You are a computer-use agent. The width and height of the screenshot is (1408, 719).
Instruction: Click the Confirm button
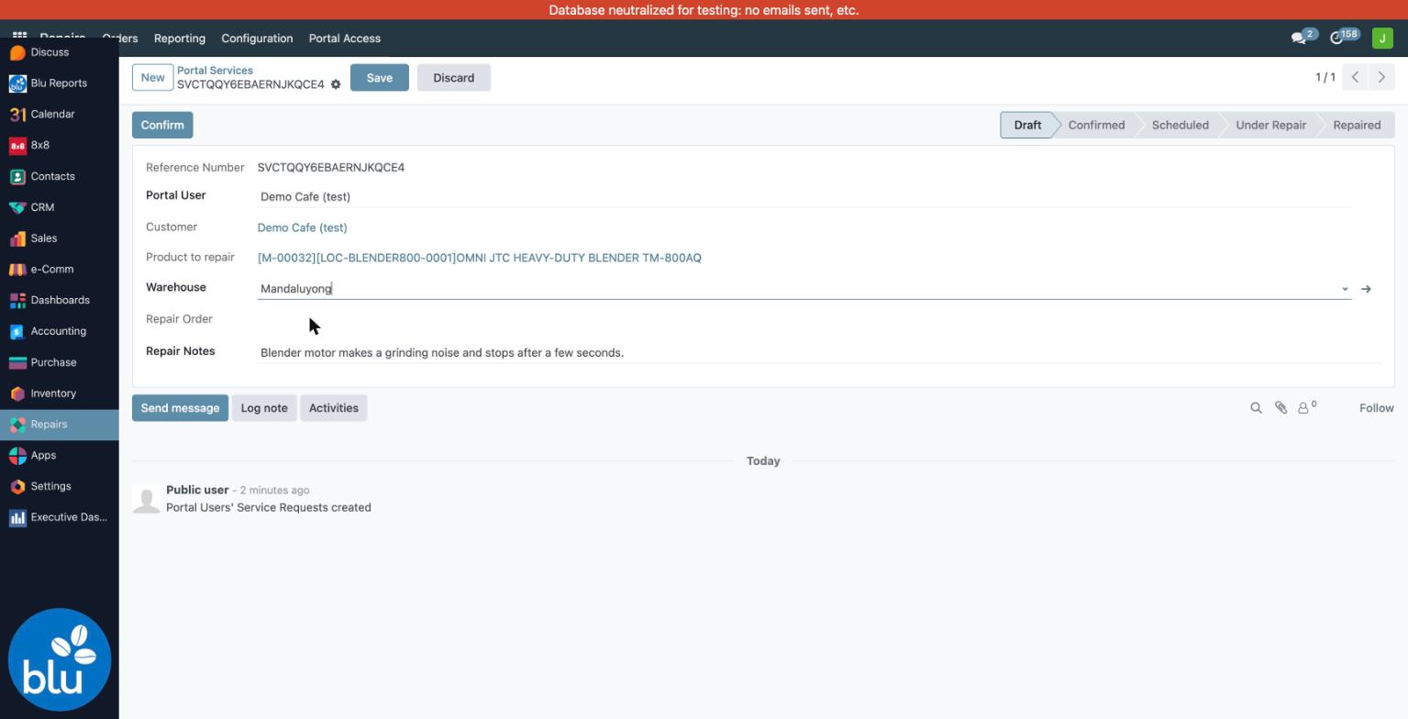tap(162, 125)
